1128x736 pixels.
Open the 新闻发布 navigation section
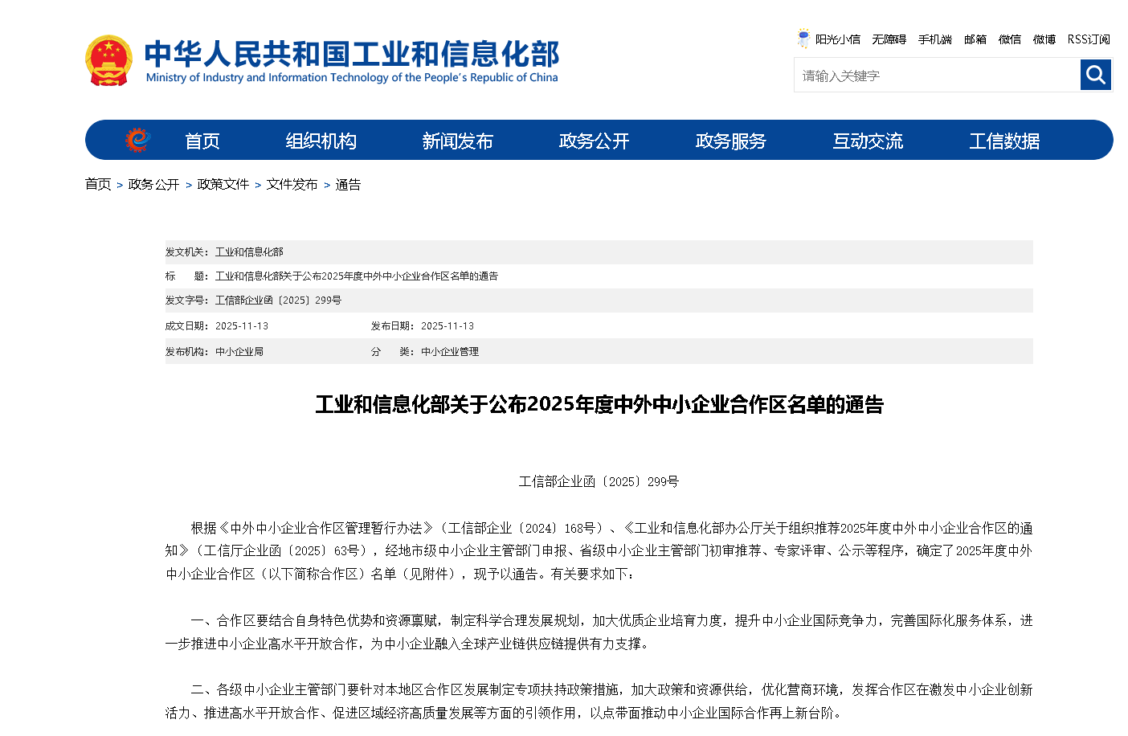[x=457, y=140]
